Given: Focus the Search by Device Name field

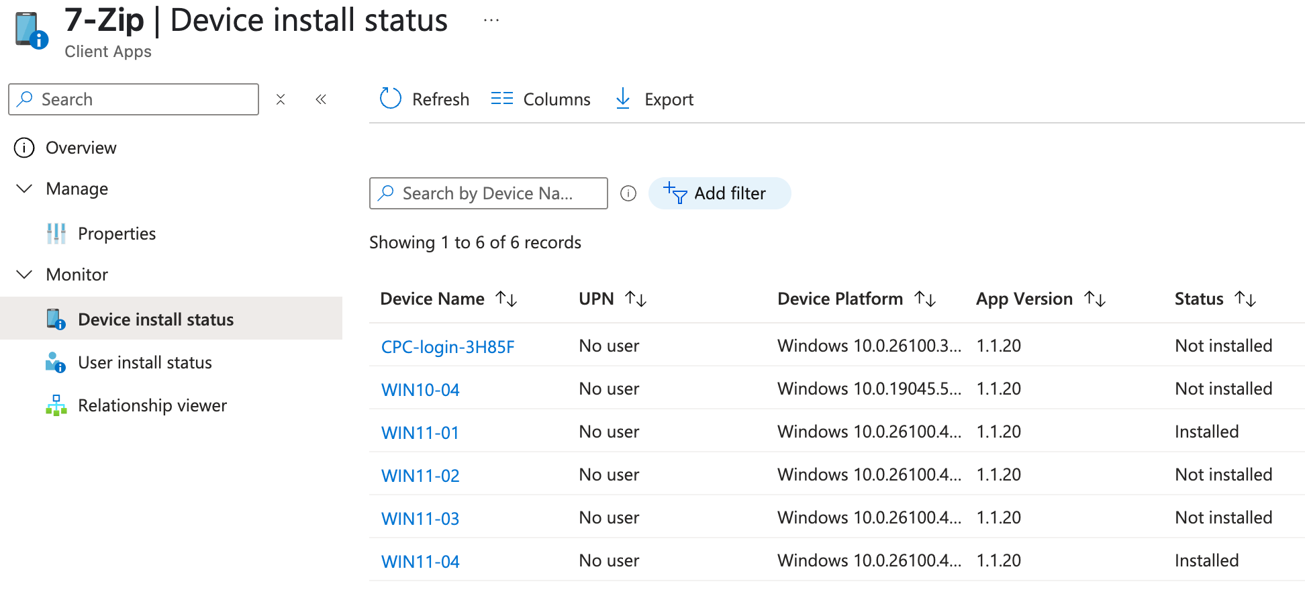Looking at the screenshot, I should coord(489,193).
